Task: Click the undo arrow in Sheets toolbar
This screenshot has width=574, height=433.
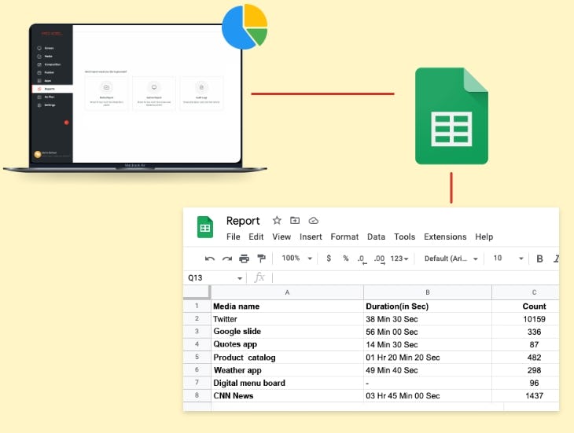Action: coord(210,259)
